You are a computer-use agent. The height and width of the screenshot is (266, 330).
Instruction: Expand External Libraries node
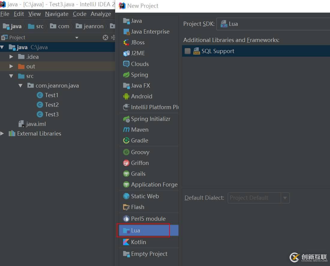pos(2,133)
